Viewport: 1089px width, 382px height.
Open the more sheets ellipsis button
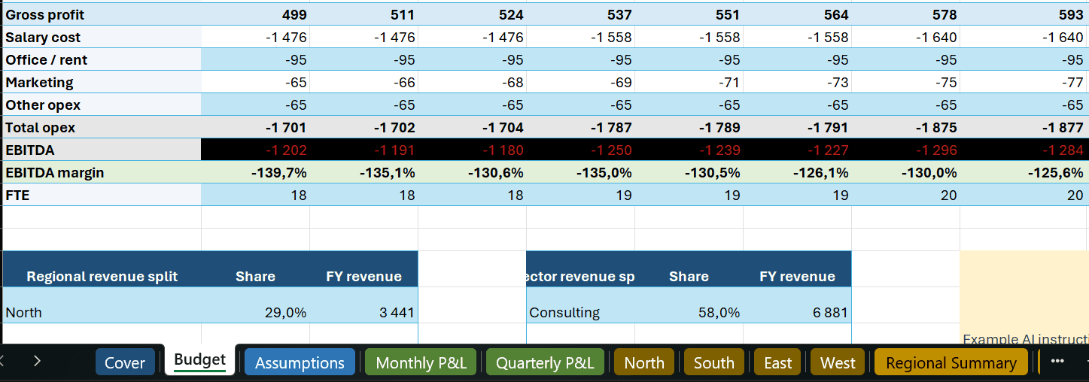click(x=1057, y=362)
